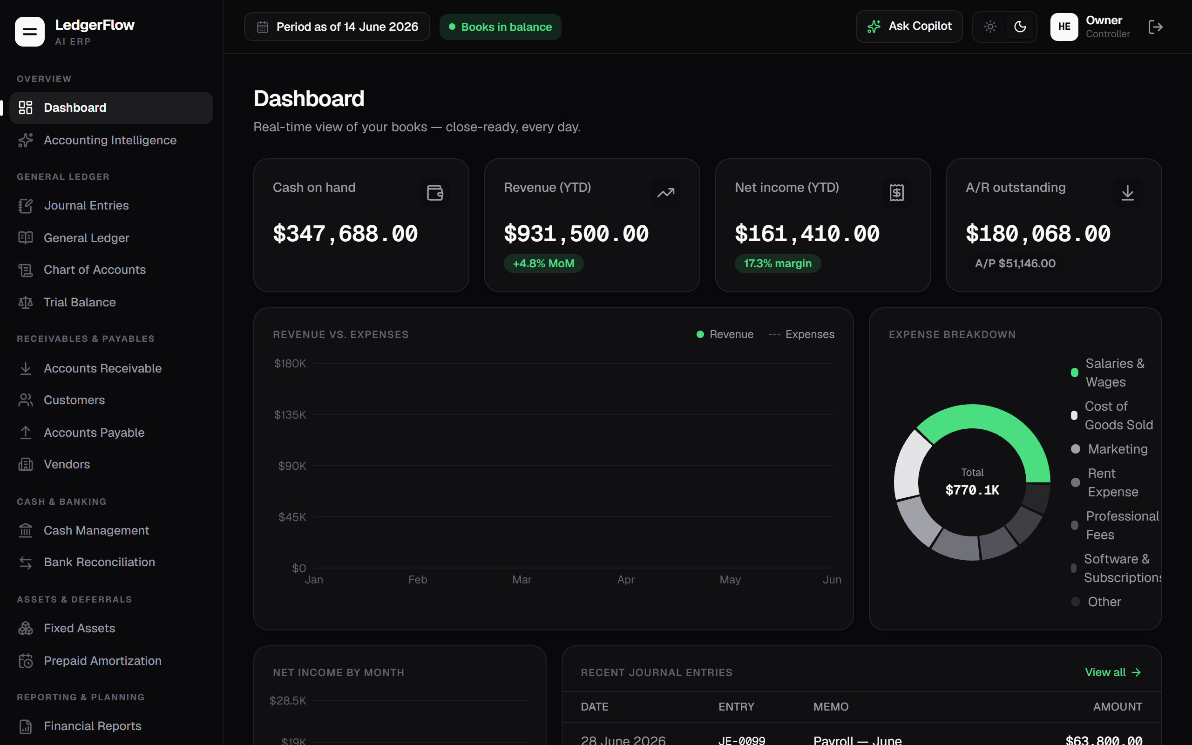The height and width of the screenshot is (745, 1192).
Task: Click the +4.8% MoM badge
Action: click(x=543, y=264)
